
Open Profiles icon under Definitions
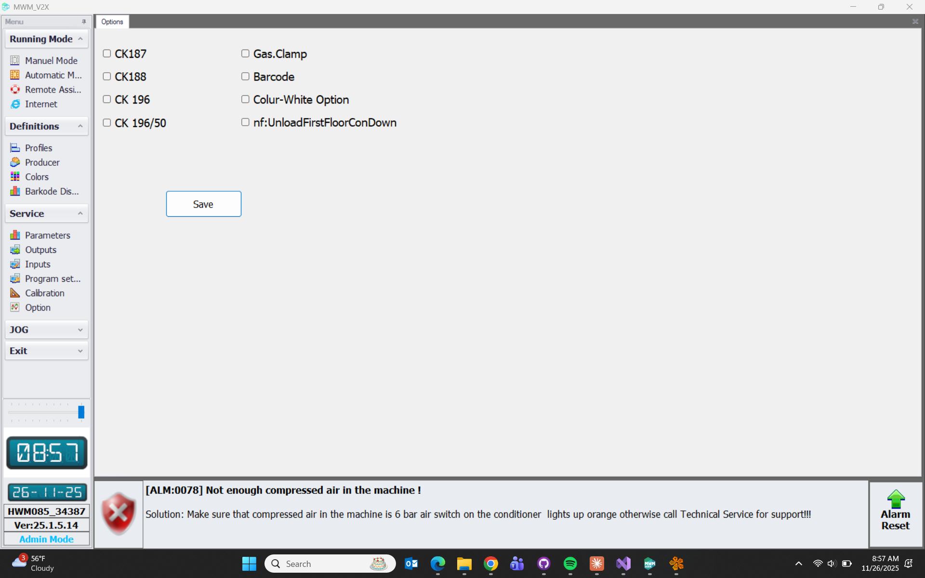[x=15, y=148]
